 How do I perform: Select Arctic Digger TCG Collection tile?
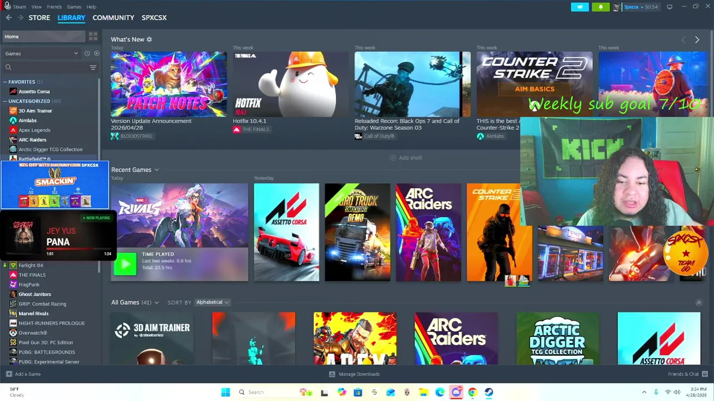click(x=558, y=339)
